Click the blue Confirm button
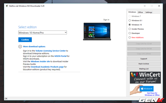This screenshot has width=166, height=103. click(x=25, y=40)
